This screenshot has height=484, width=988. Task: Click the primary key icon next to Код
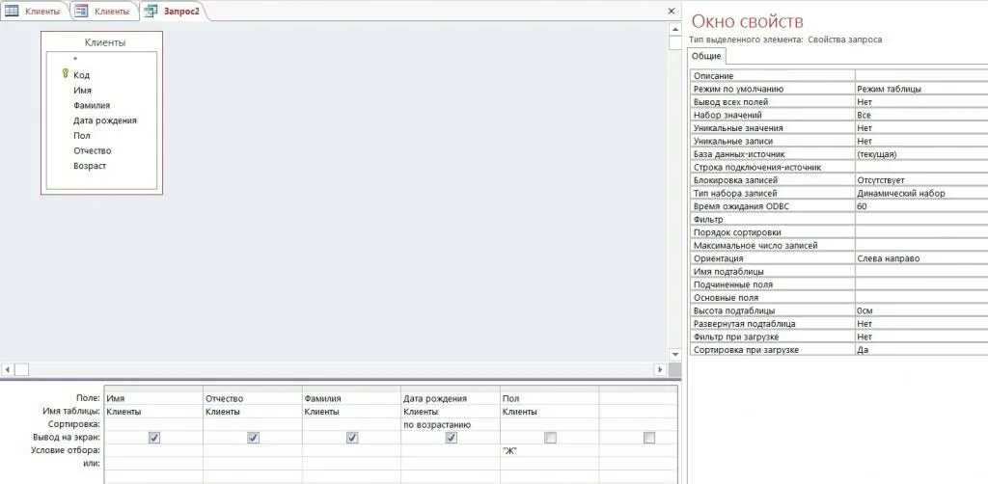point(65,74)
